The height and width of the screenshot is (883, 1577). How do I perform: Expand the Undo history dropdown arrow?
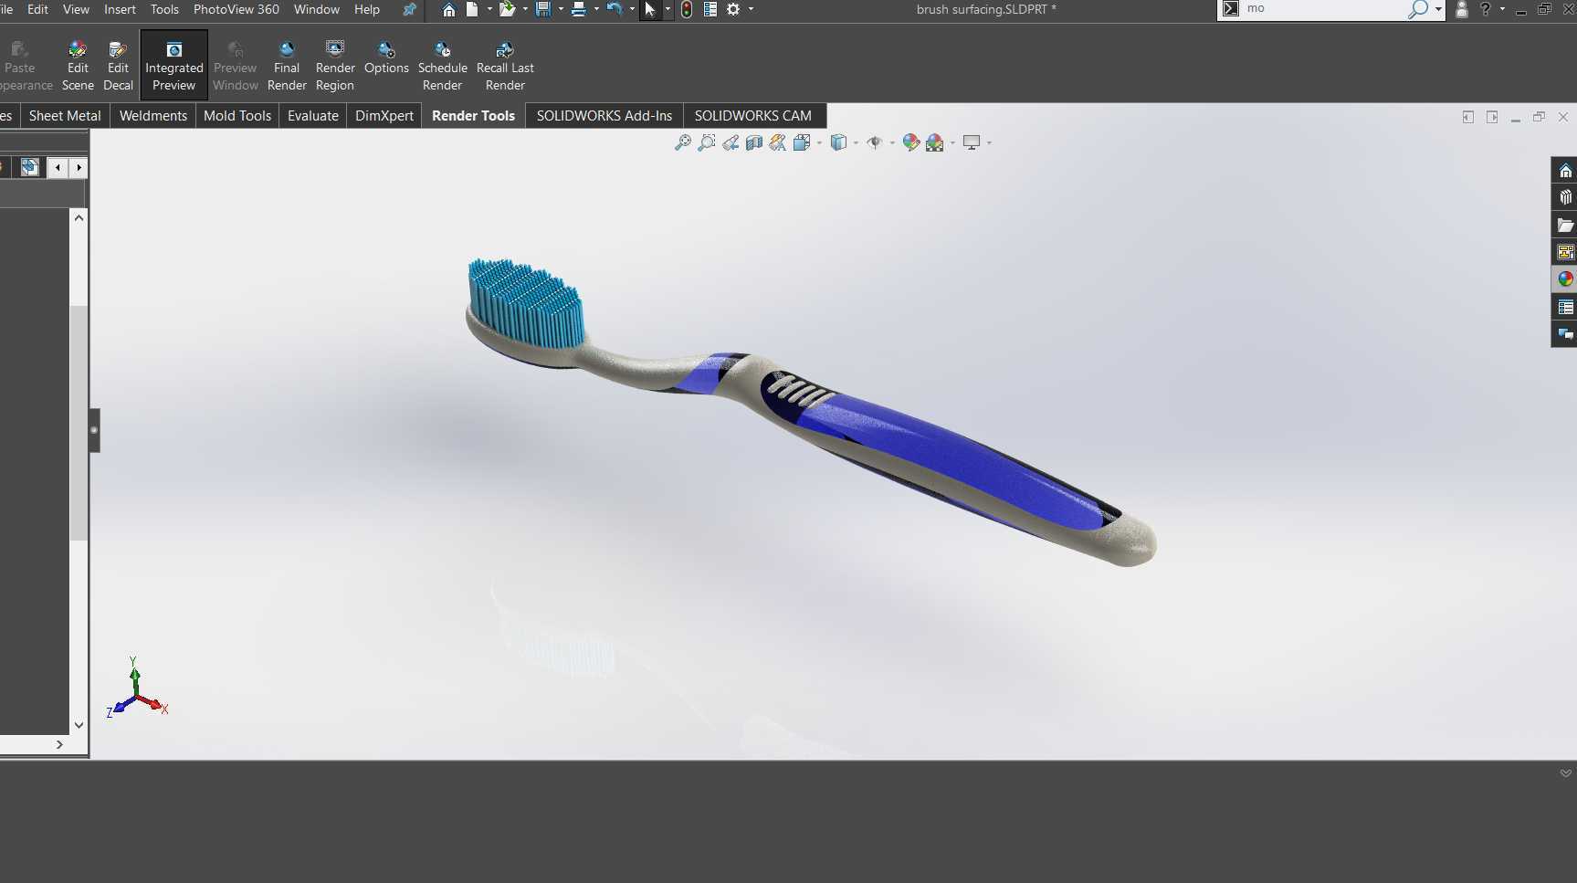click(632, 9)
